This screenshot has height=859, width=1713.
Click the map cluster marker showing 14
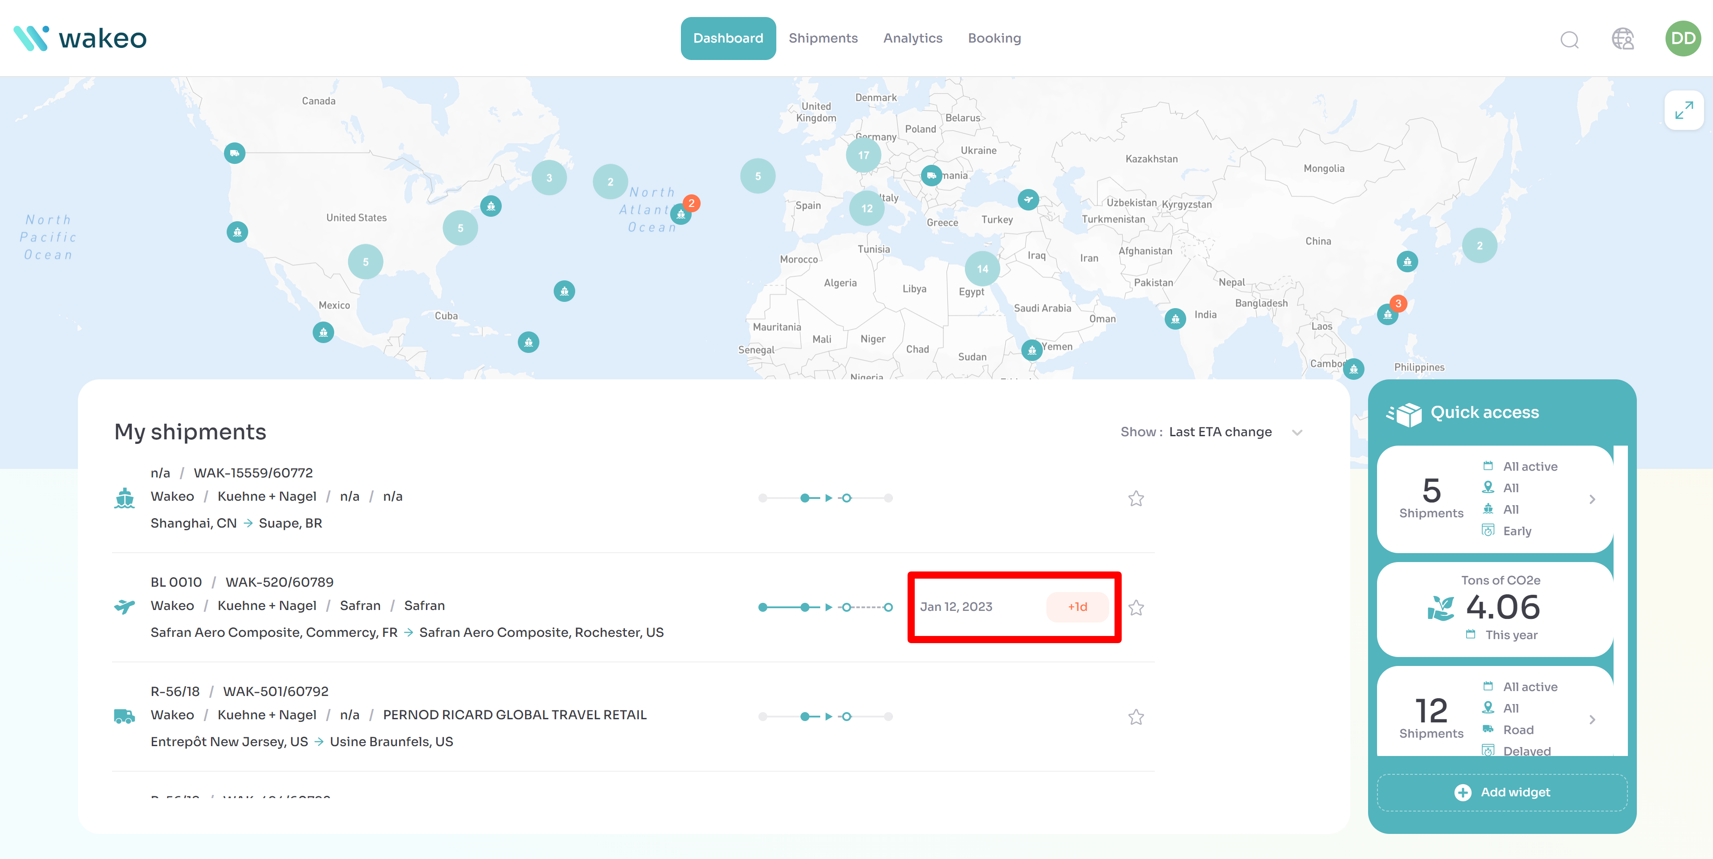982,269
